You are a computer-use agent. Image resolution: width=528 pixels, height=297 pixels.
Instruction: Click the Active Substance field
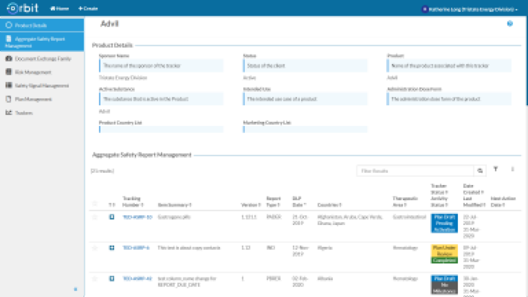click(161, 99)
